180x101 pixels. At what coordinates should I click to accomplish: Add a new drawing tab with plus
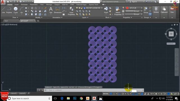[38, 21]
